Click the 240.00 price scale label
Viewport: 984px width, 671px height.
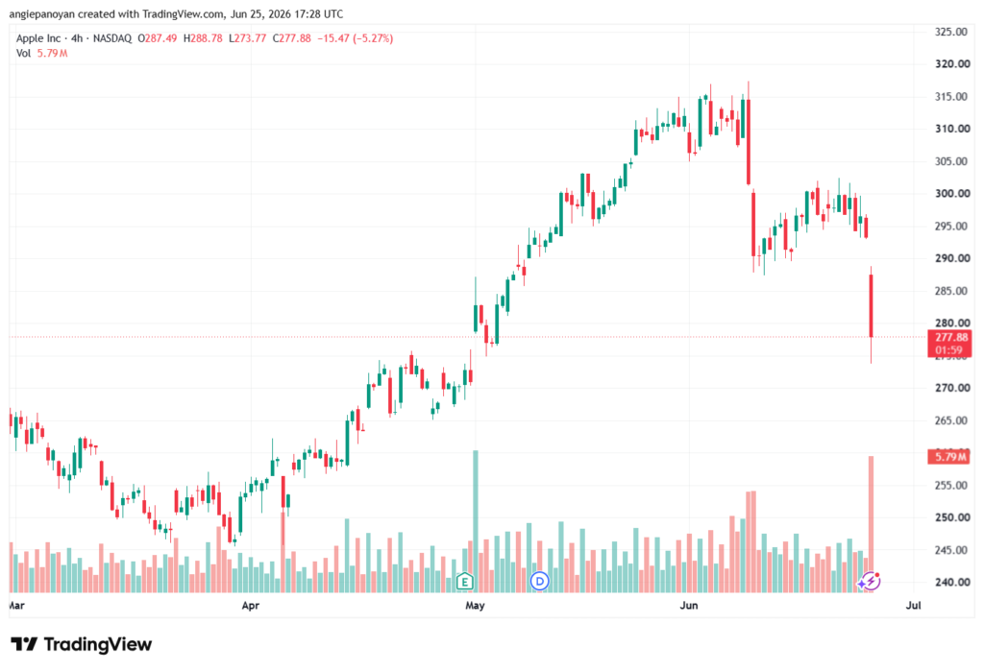click(x=952, y=582)
